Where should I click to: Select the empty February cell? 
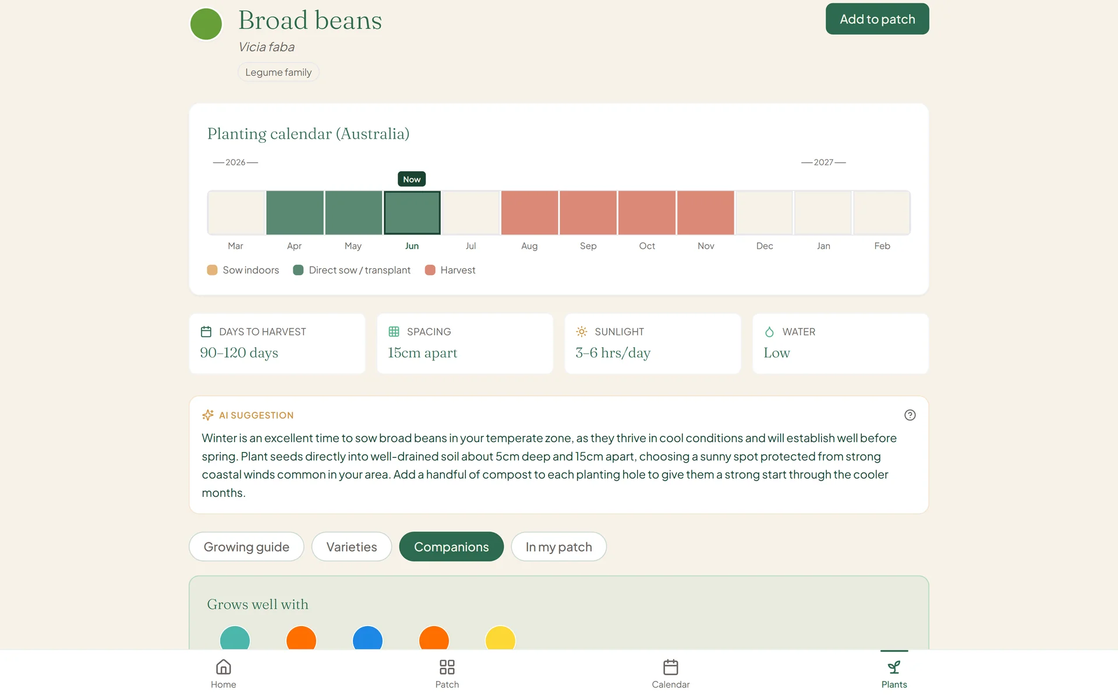(x=882, y=213)
